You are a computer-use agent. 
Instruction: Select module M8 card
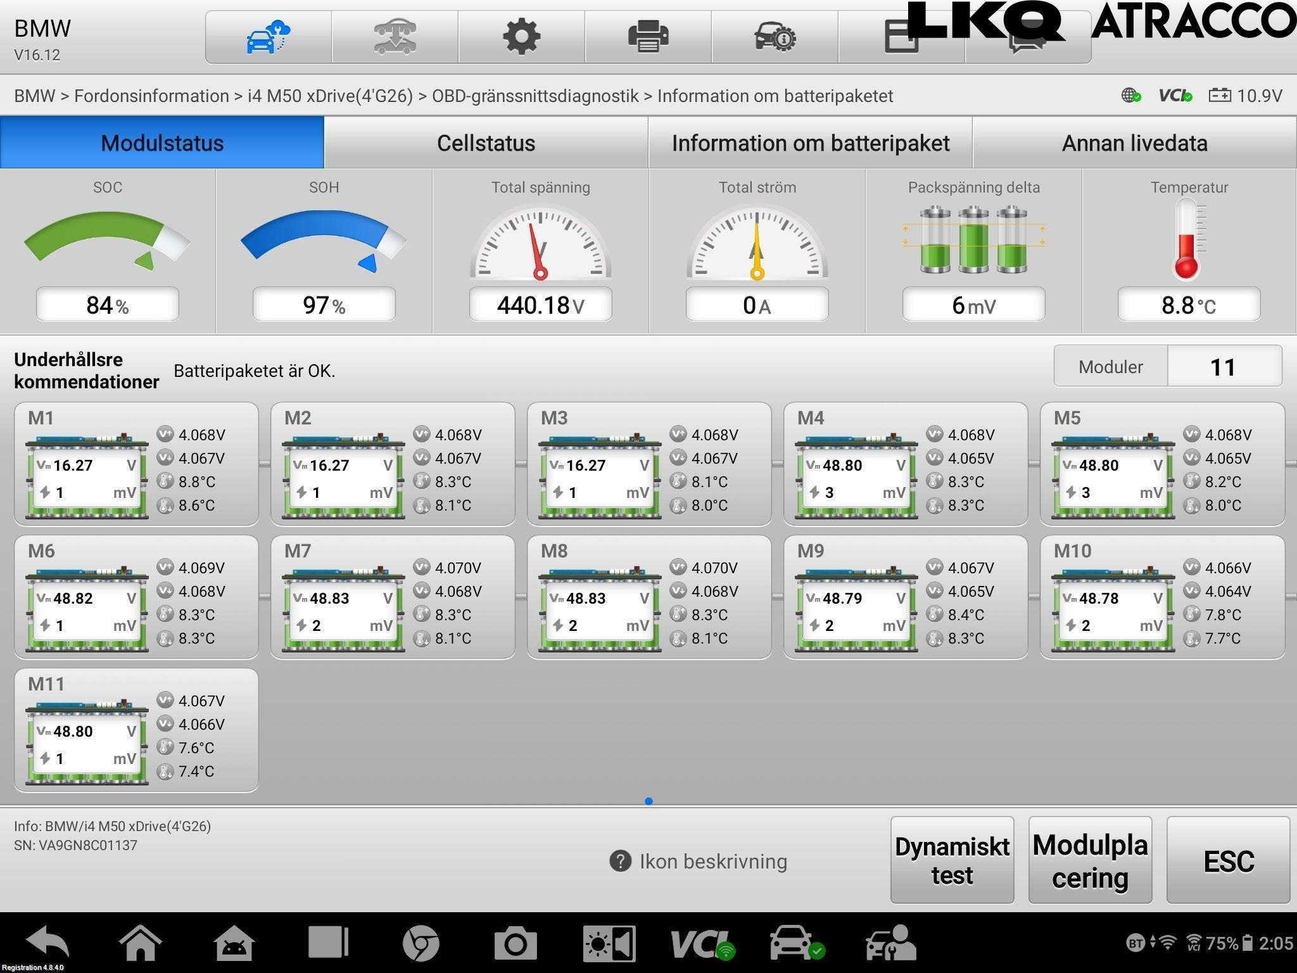649,597
